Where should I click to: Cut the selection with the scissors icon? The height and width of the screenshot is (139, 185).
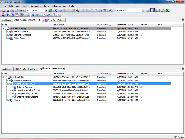pyautogui.click(x=56, y=10)
